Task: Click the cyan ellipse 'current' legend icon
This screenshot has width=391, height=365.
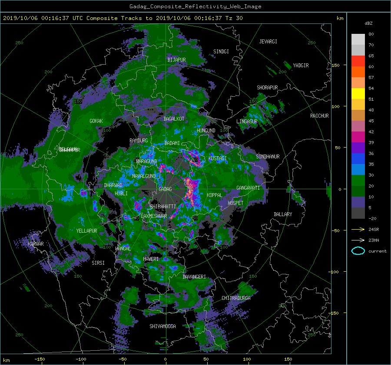Action: pos(358,251)
